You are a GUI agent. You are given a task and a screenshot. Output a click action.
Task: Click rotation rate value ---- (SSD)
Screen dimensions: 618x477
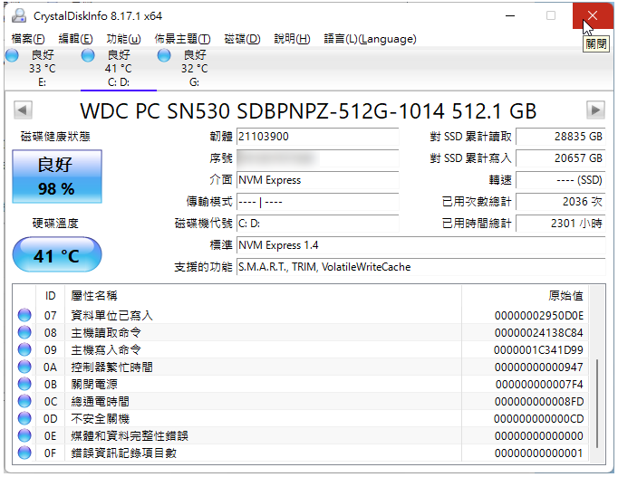[560, 180]
